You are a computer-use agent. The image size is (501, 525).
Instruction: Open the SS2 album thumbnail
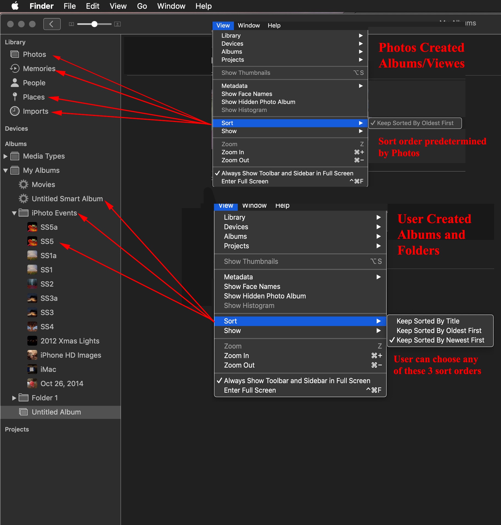32,284
